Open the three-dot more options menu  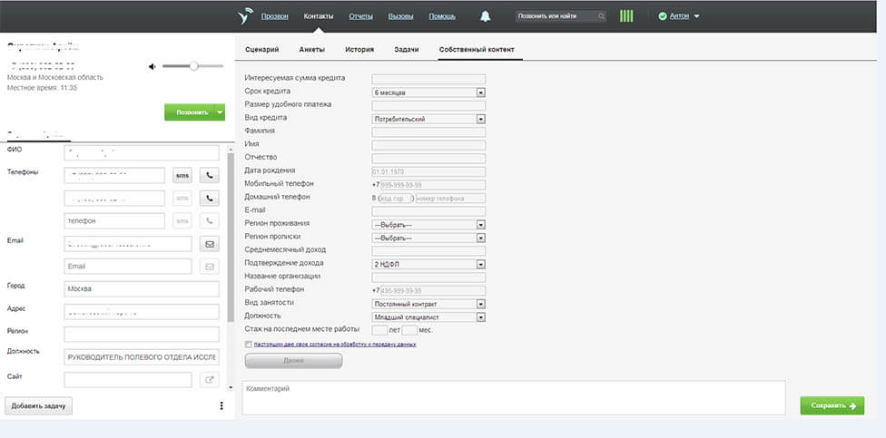(221, 405)
